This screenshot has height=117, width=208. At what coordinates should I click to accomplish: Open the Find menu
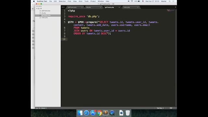click(69, 1)
